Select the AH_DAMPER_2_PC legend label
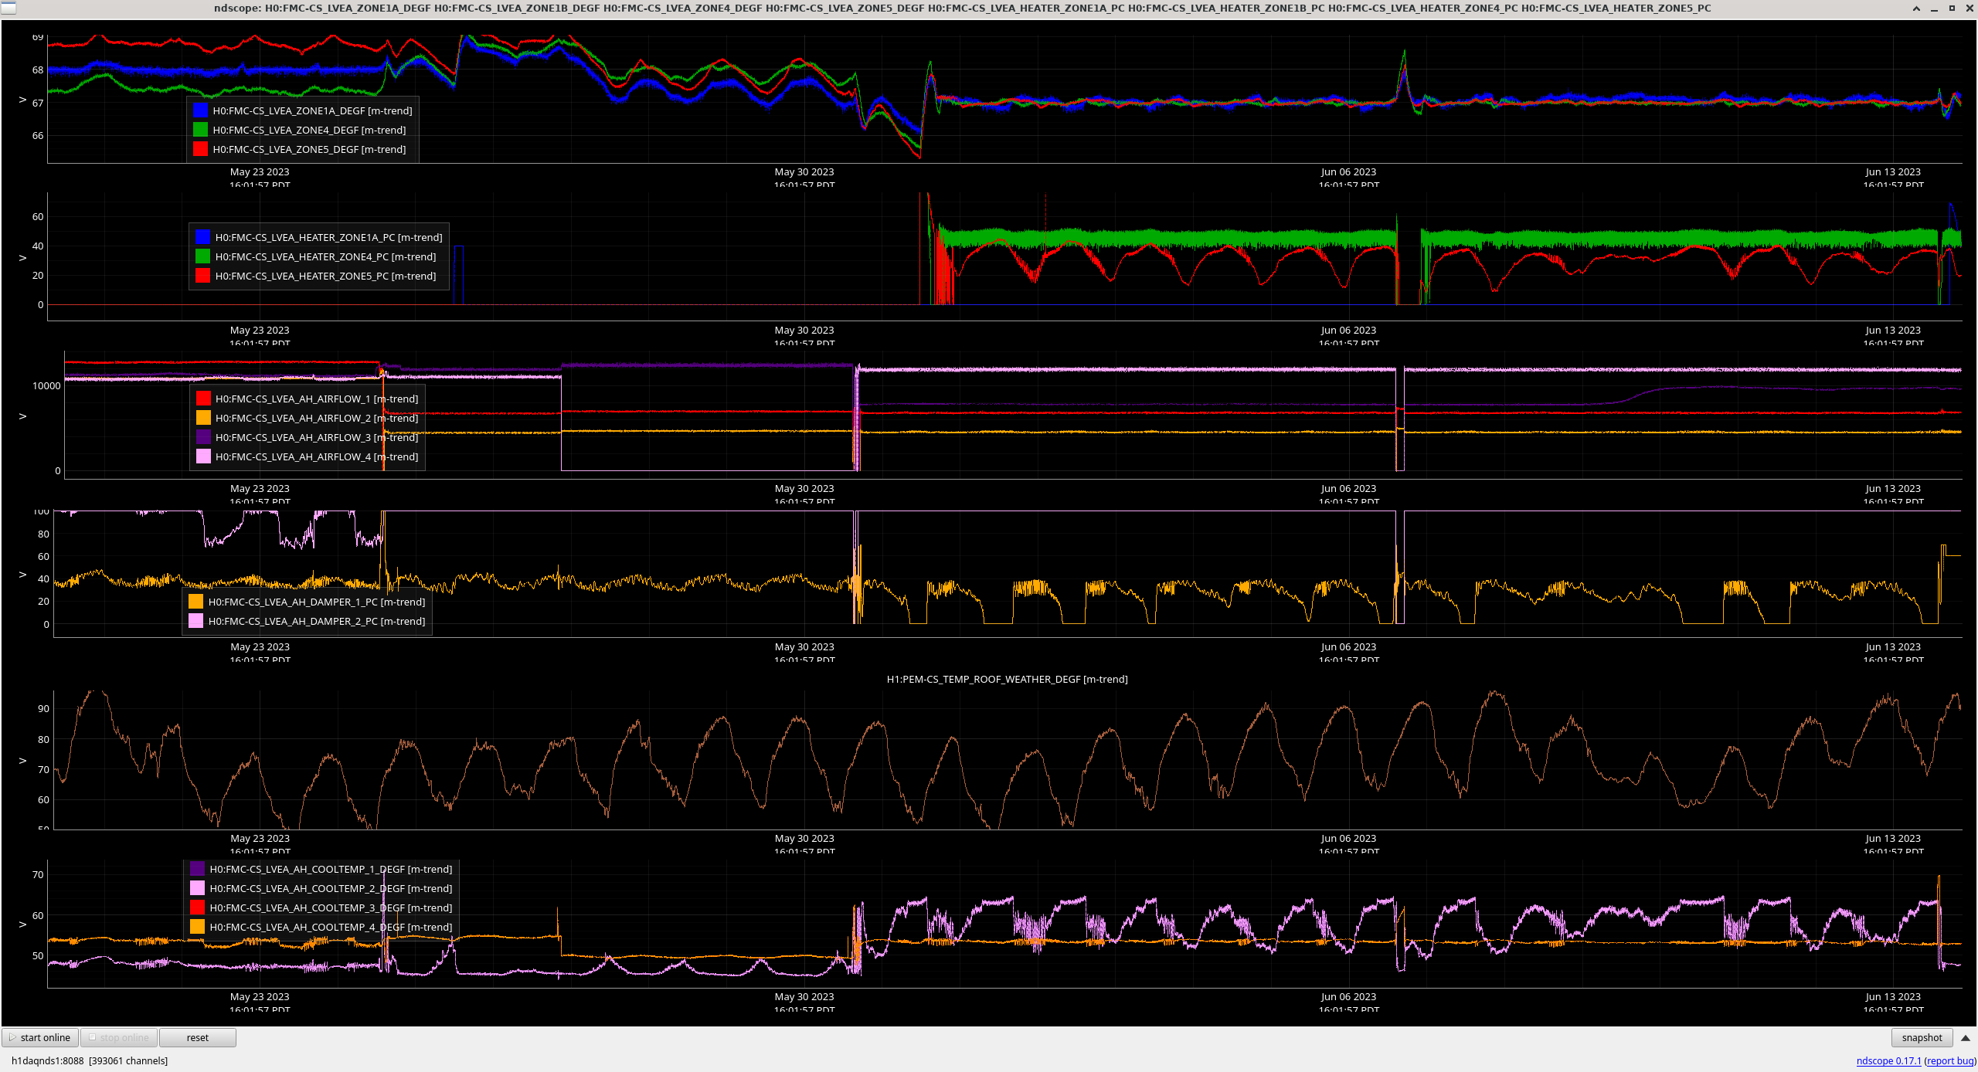The image size is (1978, 1072). pyautogui.click(x=317, y=621)
